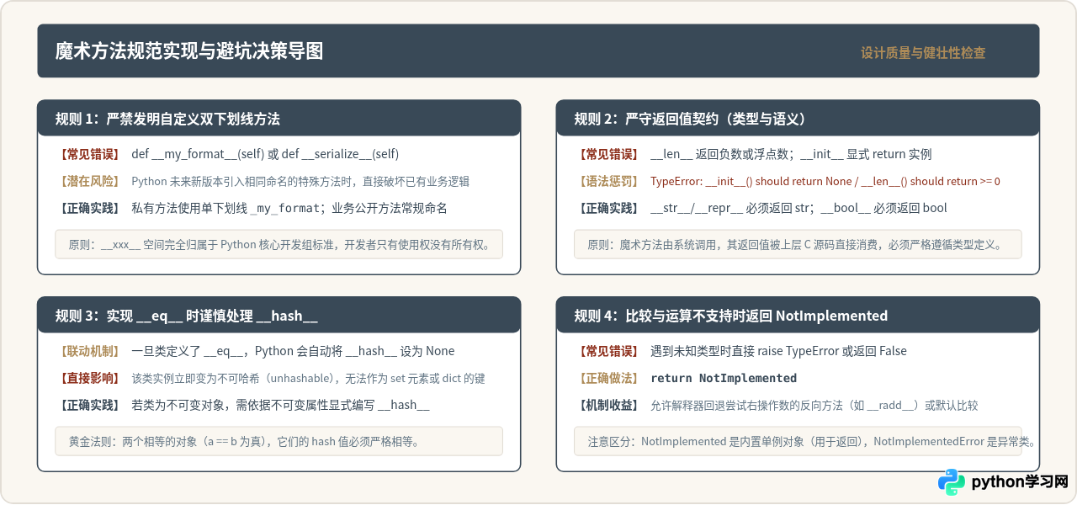Click the 【常见错误】 label in Rule 4
1077x505 pixels.
click(x=607, y=351)
